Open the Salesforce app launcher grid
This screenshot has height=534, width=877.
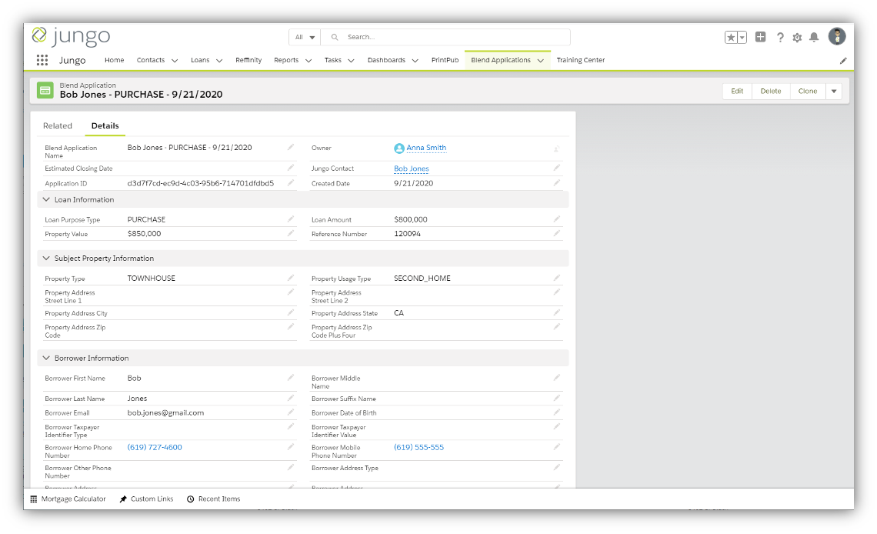click(43, 60)
